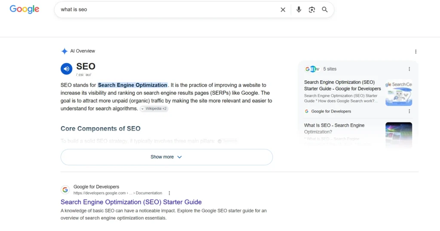Click the AI Overview sparkle icon
This screenshot has width=440, height=231.
[x=64, y=51]
